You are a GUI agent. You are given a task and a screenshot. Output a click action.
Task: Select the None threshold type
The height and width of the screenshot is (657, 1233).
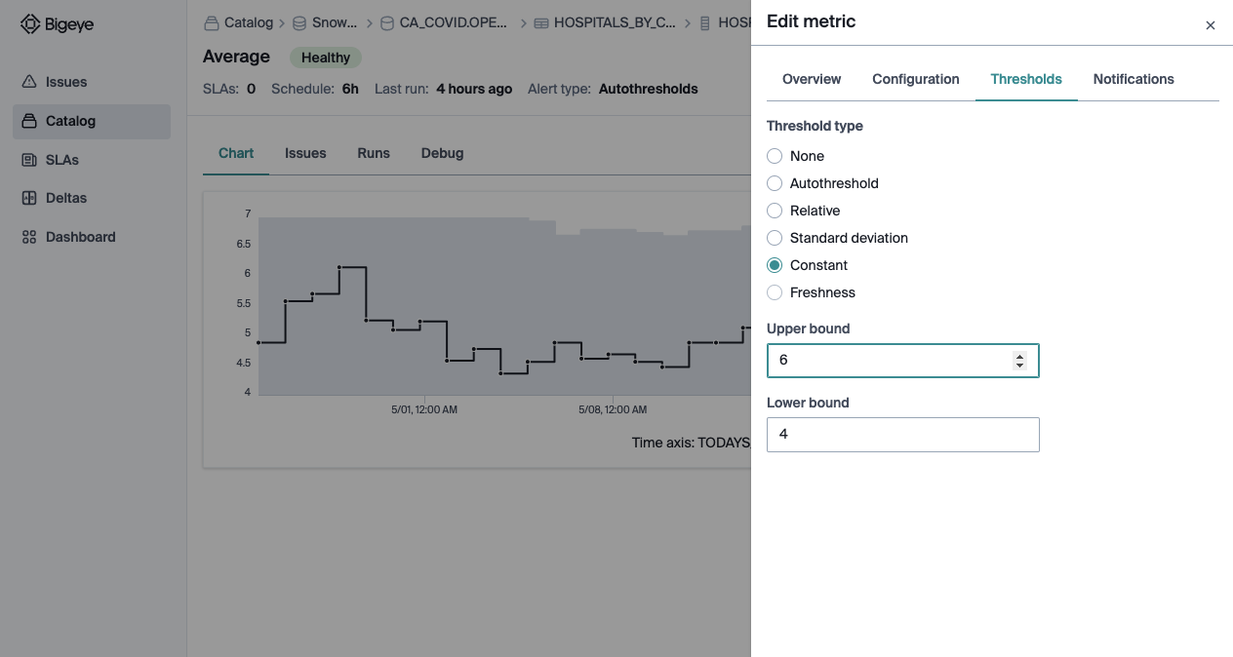(775, 156)
